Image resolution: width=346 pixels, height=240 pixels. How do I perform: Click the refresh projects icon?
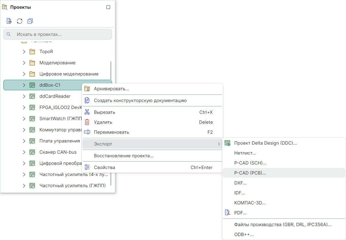pos(20,21)
